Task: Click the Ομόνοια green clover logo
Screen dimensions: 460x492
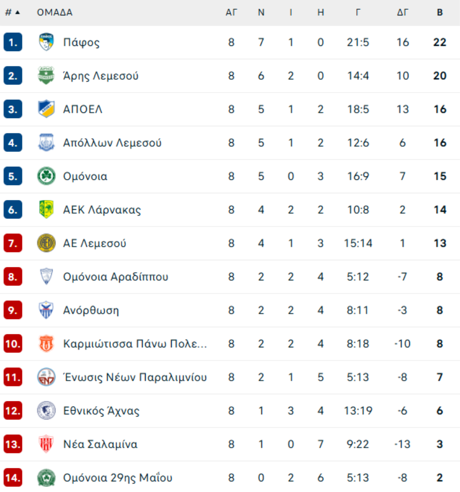Action: (46, 176)
